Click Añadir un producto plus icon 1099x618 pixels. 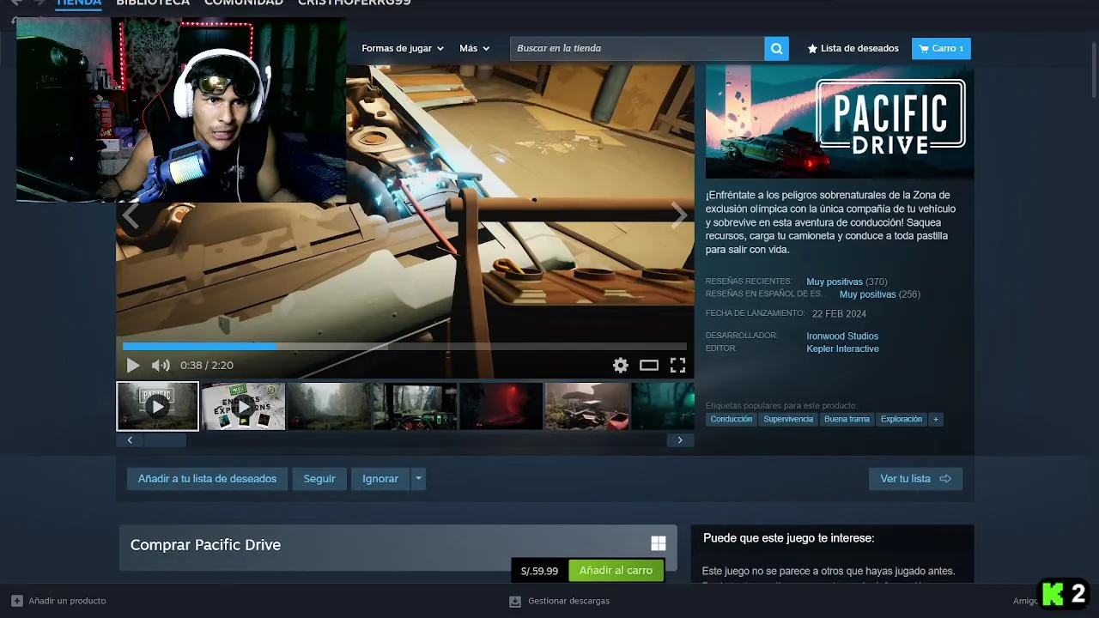pyautogui.click(x=17, y=601)
